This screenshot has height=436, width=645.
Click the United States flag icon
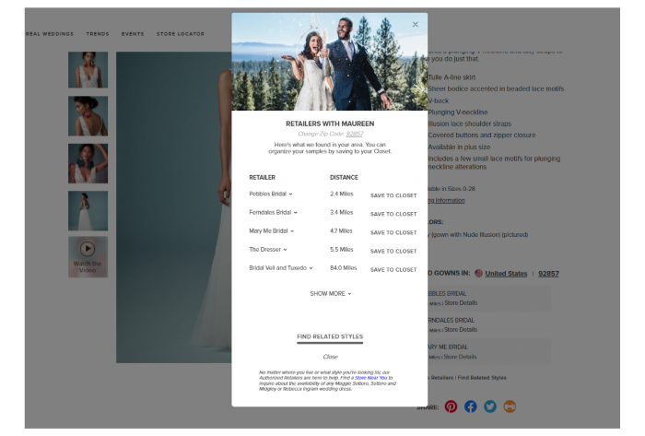coord(478,274)
